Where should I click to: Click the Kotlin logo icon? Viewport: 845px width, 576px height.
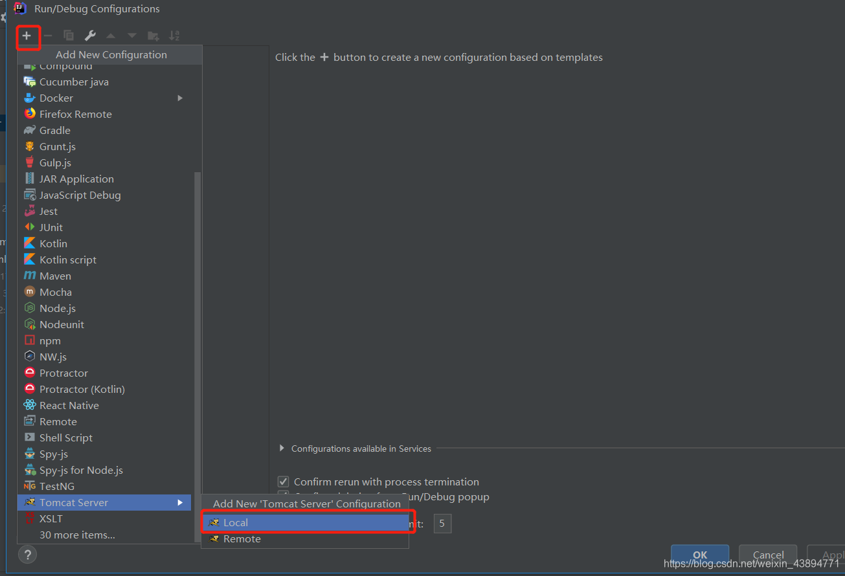pos(29,243)
